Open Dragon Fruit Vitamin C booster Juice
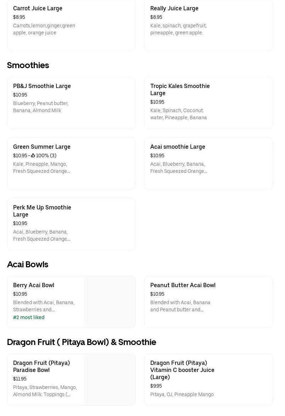The height and width of the screenshot is (416, 285). point(182,370)
